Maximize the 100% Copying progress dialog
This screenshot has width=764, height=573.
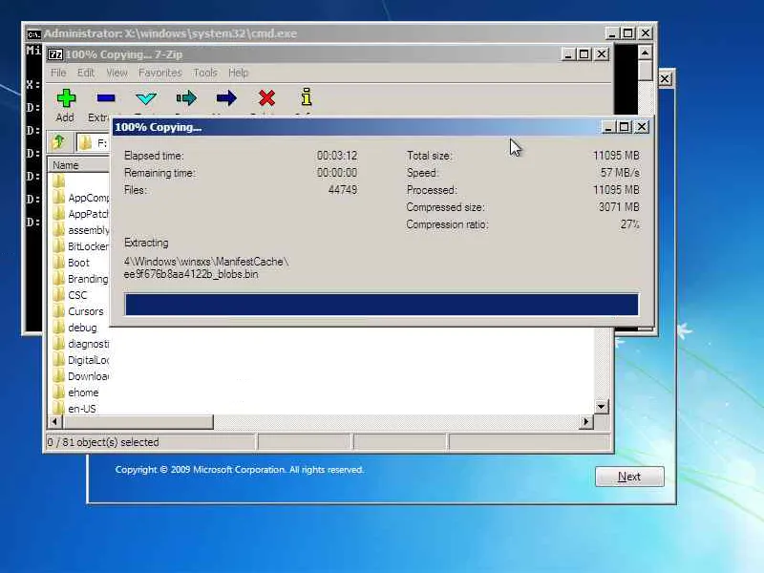[x=625, y=128]
